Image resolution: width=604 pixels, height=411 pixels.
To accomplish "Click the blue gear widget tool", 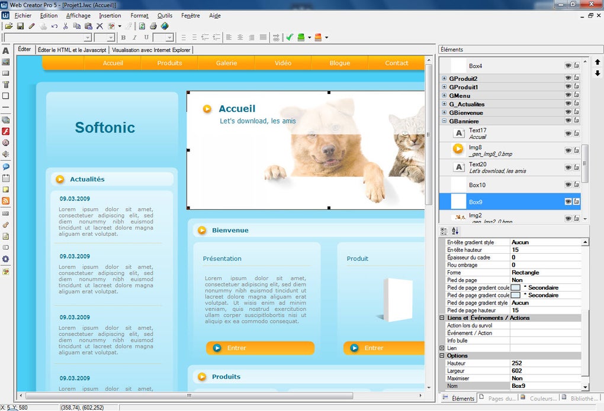I will (6, 259).
